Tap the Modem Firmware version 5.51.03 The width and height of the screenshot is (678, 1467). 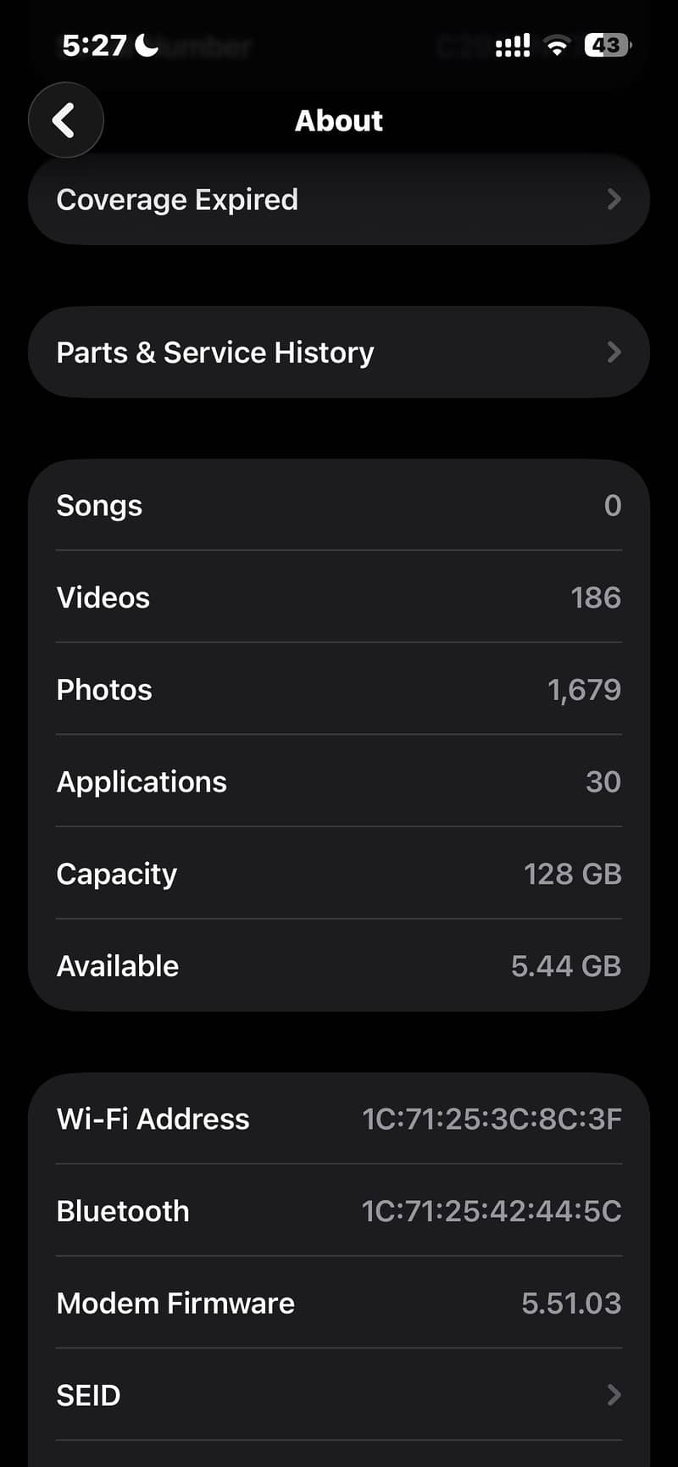point(571,1303)
